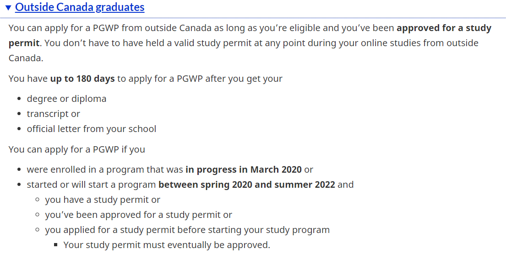The height and width of the screenshot is (254, 506).
Task: Click the bullet before 'degree or diploma'
Action: tap(19, 99)
